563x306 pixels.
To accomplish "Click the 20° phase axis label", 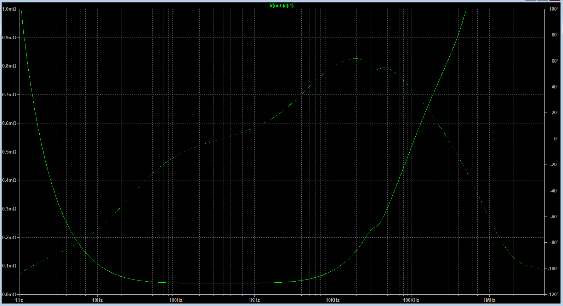I will point(555,112).
